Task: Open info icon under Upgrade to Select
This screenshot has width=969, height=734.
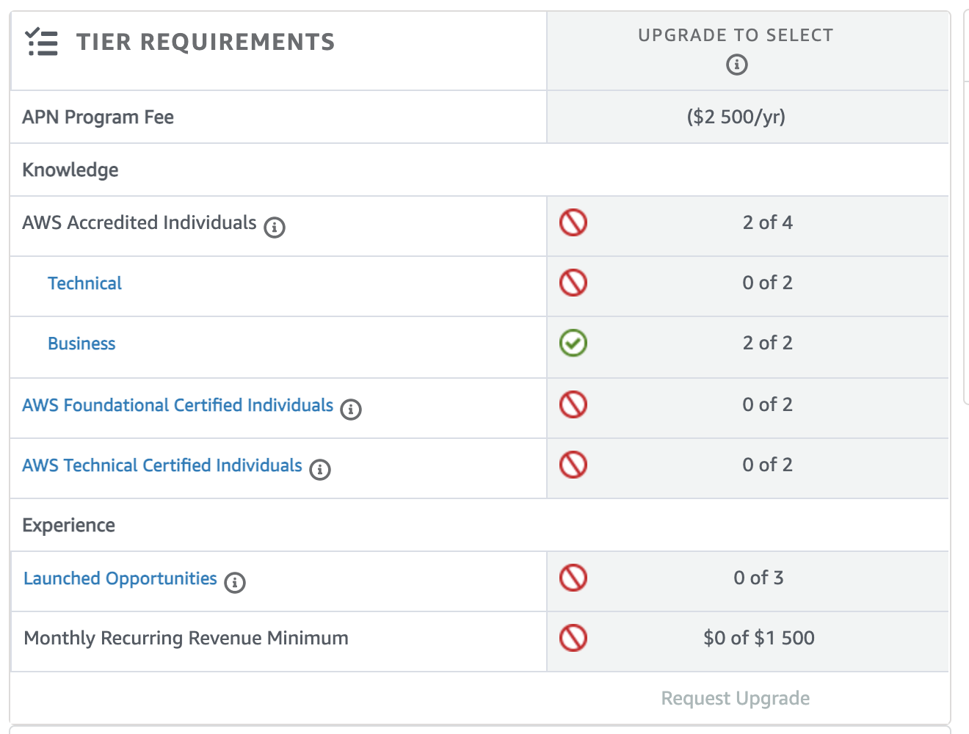Action: [736, 65]
